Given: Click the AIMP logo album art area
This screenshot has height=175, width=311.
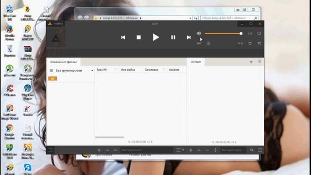Looking at the screenshot, I should (56, 38).
